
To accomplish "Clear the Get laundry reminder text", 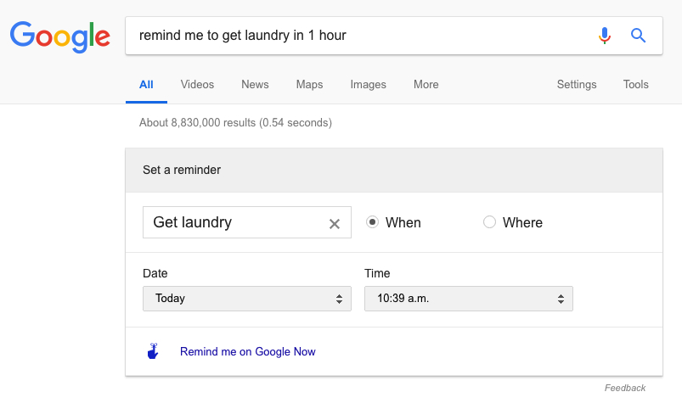I will pos(335,224).
